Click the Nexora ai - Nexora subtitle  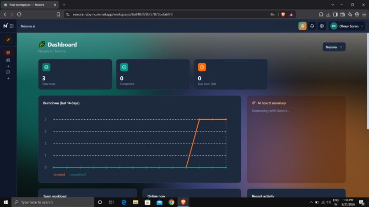[52, 51]
